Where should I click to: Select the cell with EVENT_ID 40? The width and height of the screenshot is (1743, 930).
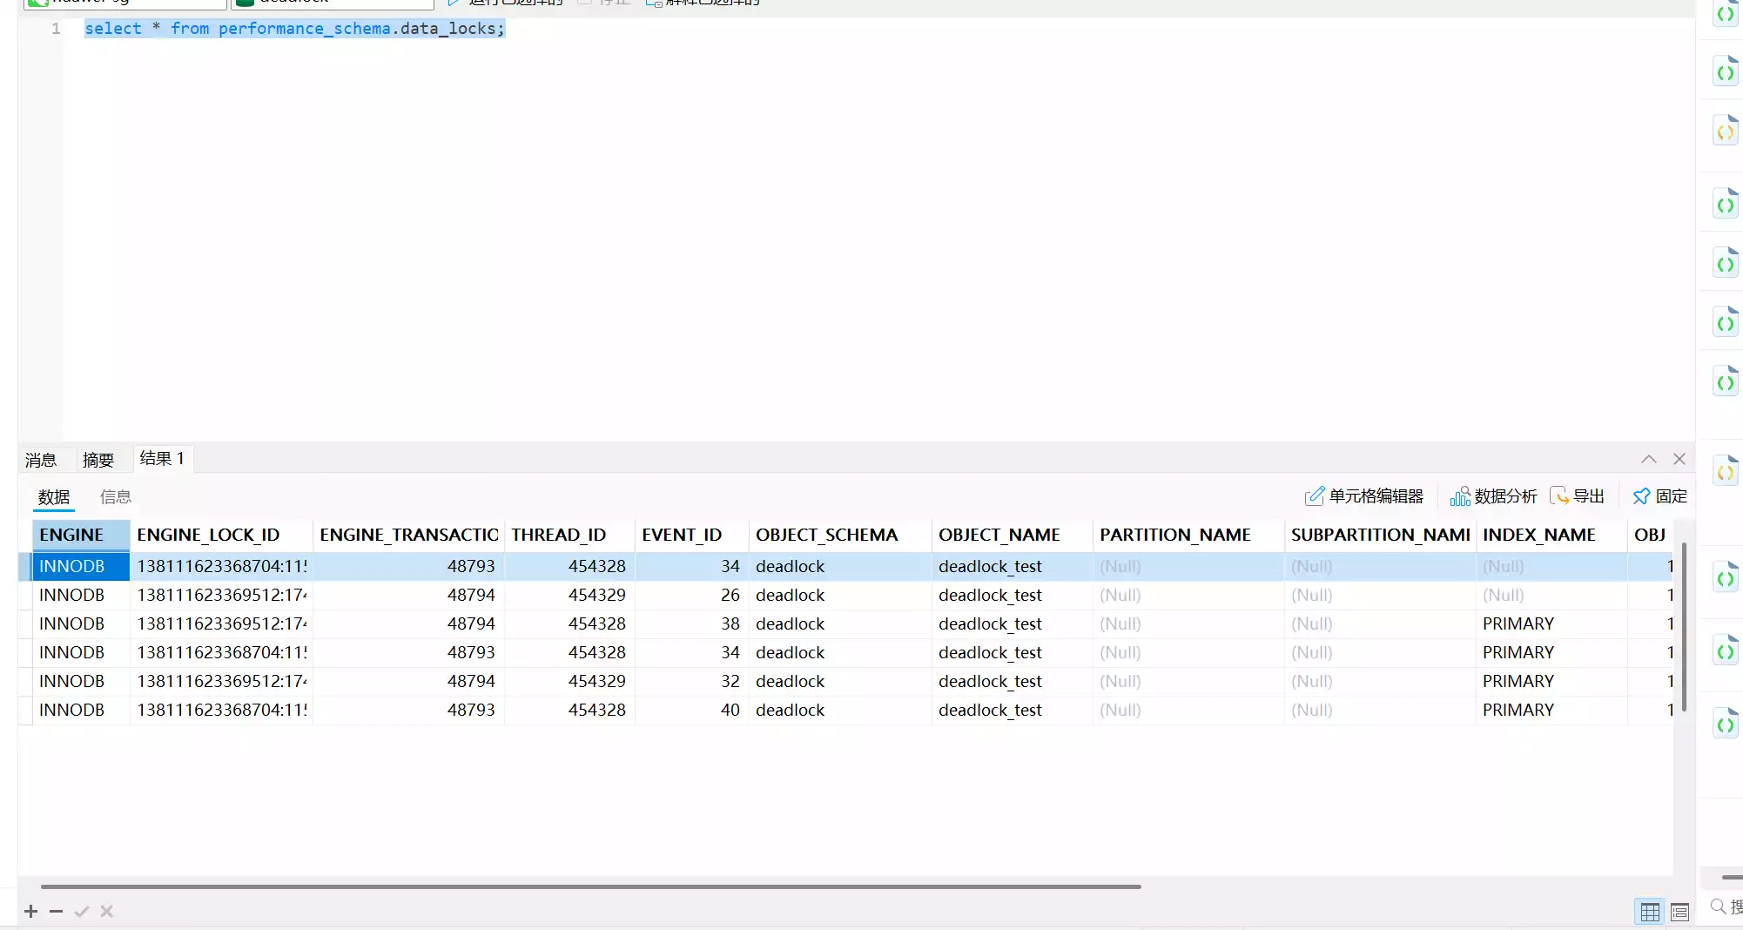click(x=691, y=710)
